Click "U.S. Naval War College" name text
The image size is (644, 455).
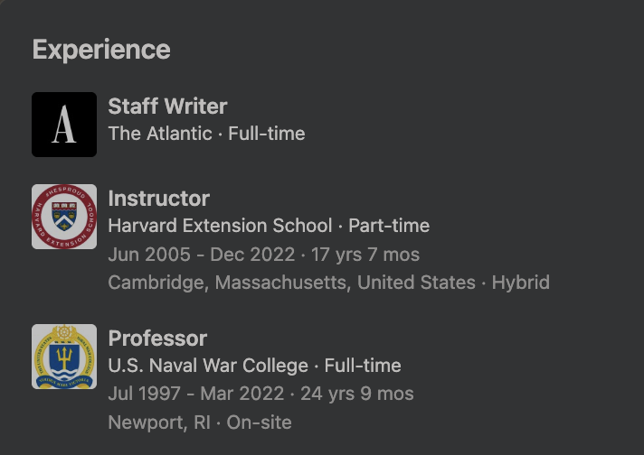(x=208, y=366)
